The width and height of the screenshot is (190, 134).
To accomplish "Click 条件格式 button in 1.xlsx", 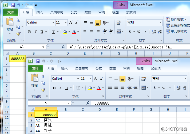I will 176,20.
